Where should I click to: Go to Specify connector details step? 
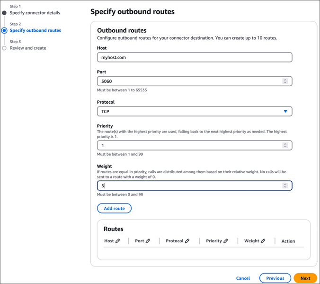click(x=35, y=13)
